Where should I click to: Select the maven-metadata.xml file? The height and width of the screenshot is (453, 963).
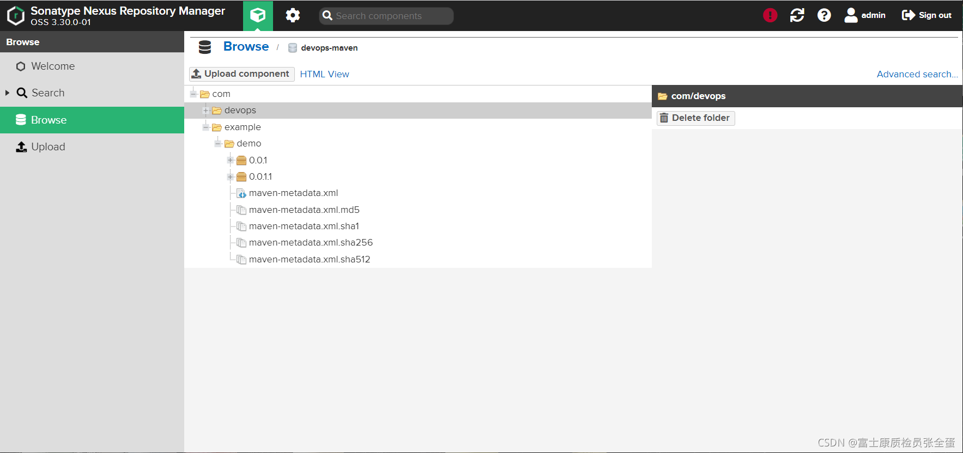point(418,193)
